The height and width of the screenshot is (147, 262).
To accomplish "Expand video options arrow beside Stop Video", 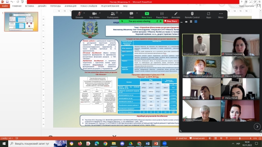I will click(x=100, y=13).
